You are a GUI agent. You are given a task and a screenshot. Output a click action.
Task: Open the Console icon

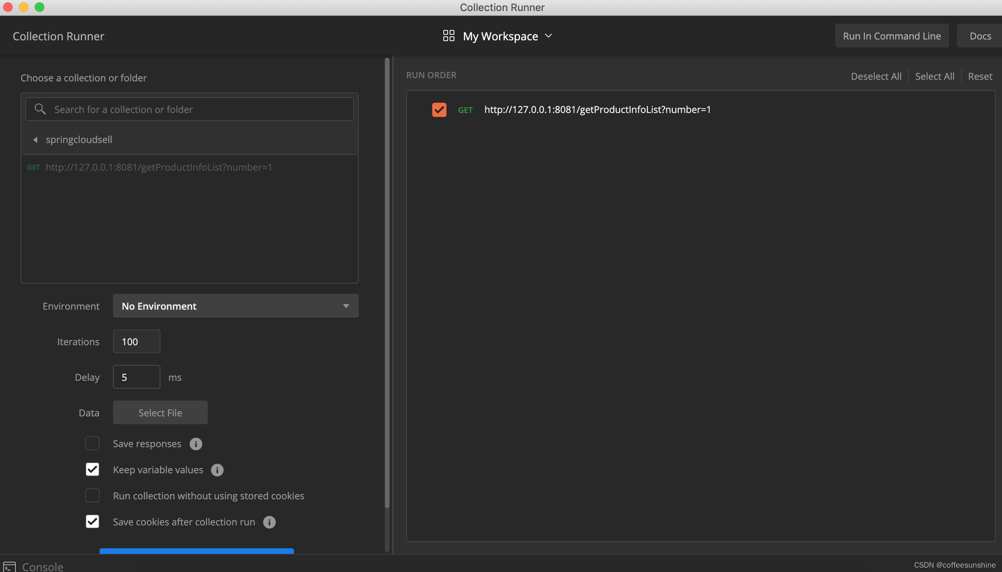pyautogui.click(x=9, y=566)
